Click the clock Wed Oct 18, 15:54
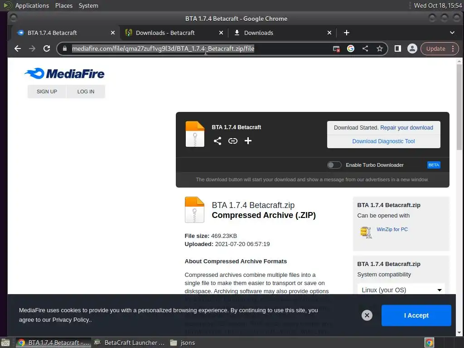The width and height of the screenshot is (464, 348). click(438, 5)
